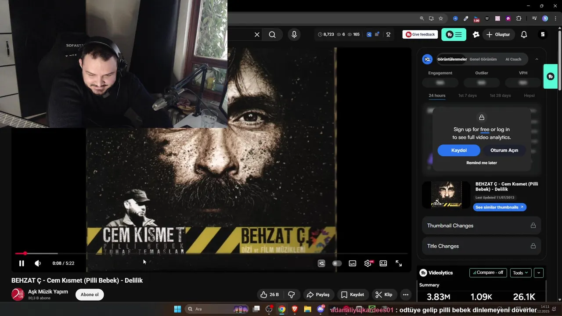Start voice search with the microphone

(x=294, y=35)
